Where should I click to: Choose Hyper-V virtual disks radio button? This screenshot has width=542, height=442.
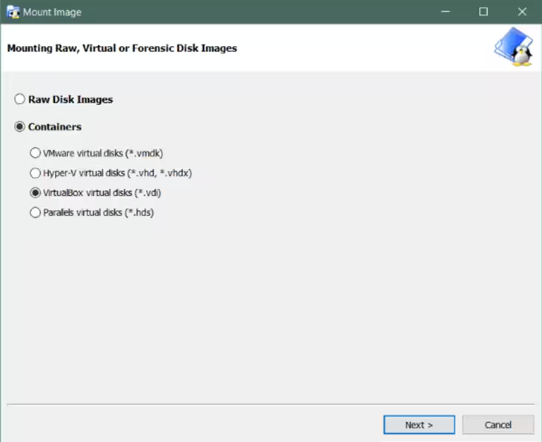(x=35, y=173)
